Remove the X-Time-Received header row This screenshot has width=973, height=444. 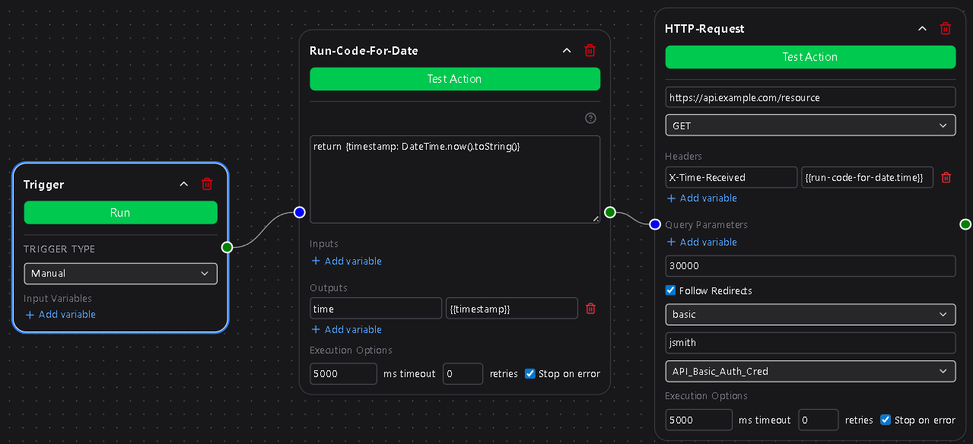(946, 177)
